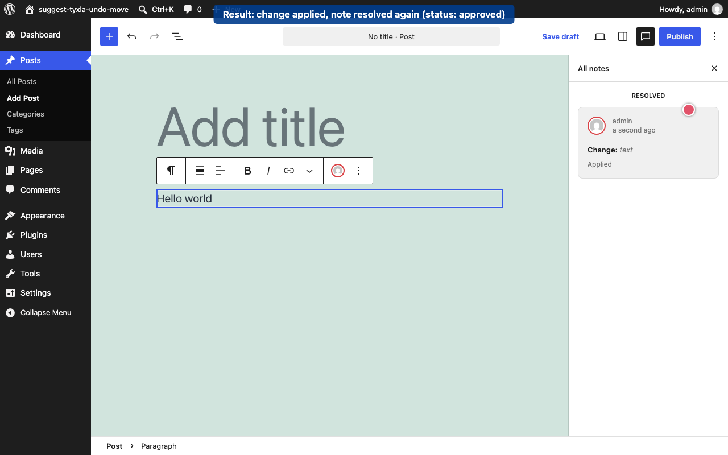Open the block Options three-dot menu
Image resolution: width=728 pixels, height=455 pixels.
(x=359, y=171)
